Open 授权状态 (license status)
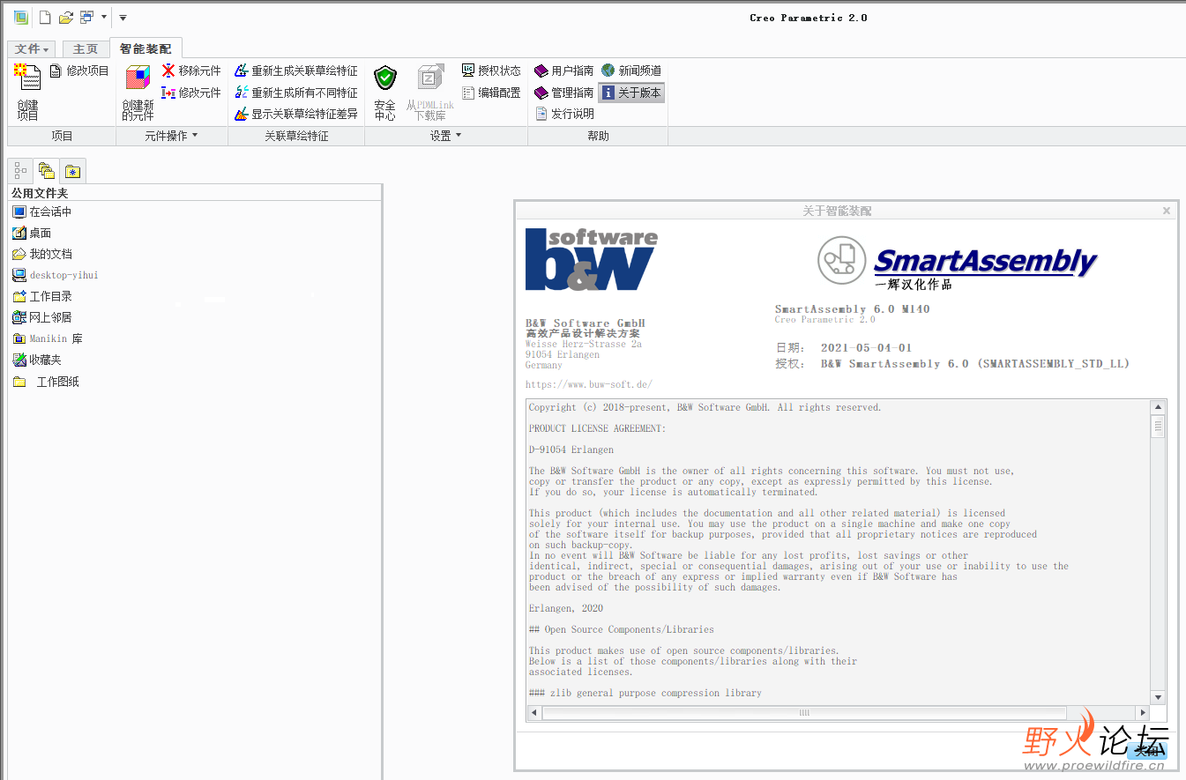 491,71
